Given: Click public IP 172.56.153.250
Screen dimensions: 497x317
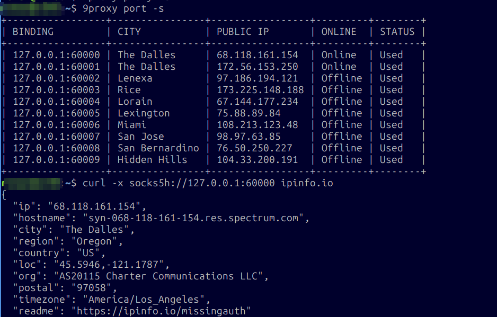Looking at the screenshot, I should pyautogui.click(x=258, y=67).
